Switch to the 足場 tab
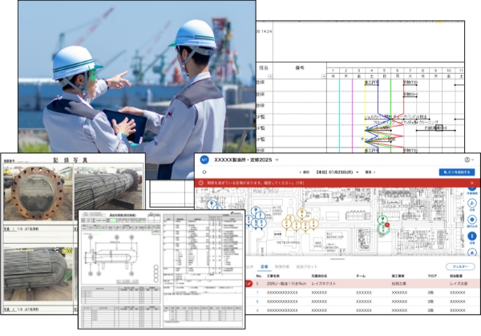The width and height of the screenshot is (481, 336). pos(264,267)
